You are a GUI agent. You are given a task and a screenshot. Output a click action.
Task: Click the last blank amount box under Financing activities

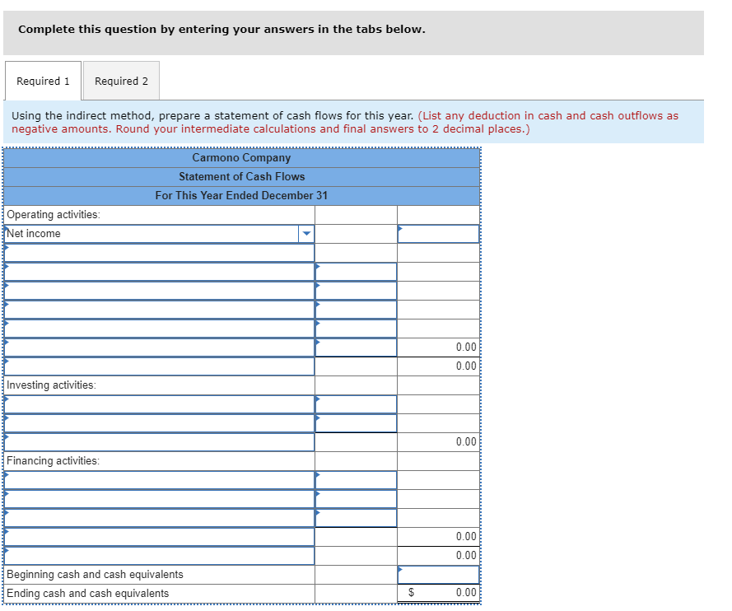(356, 517)
